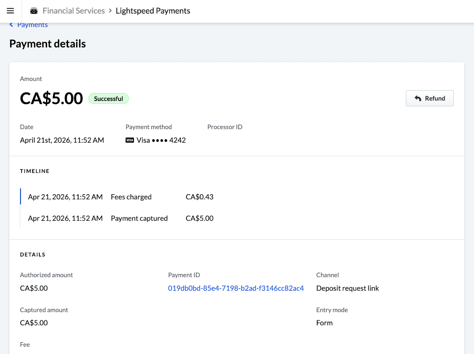Click the CA$5.00 amount heading

[x=51, y=98]
